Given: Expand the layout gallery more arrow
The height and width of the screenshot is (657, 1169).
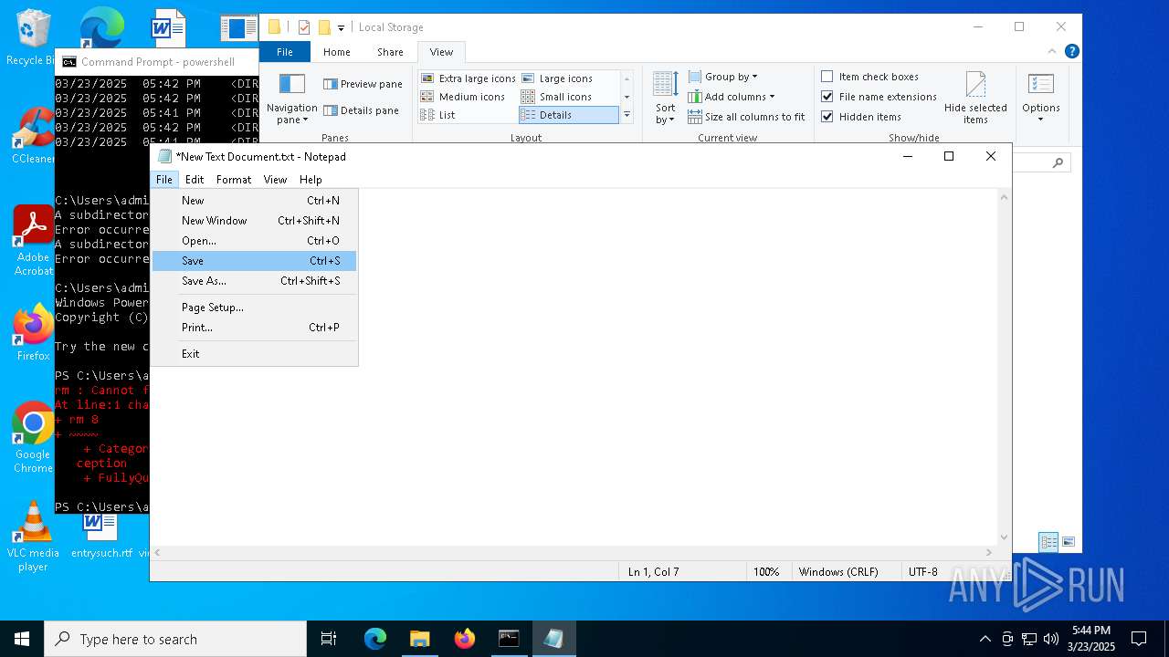Looking at the screenshot, I should click(x=627, y=115).
